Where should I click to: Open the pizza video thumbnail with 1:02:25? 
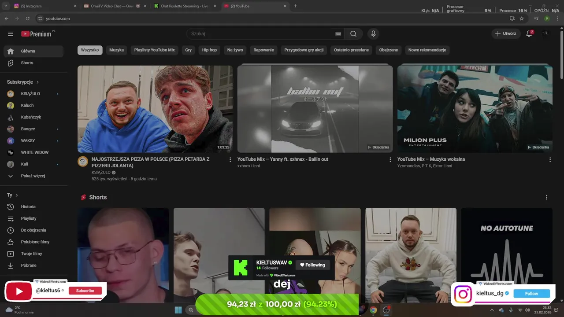coord(155,109)
